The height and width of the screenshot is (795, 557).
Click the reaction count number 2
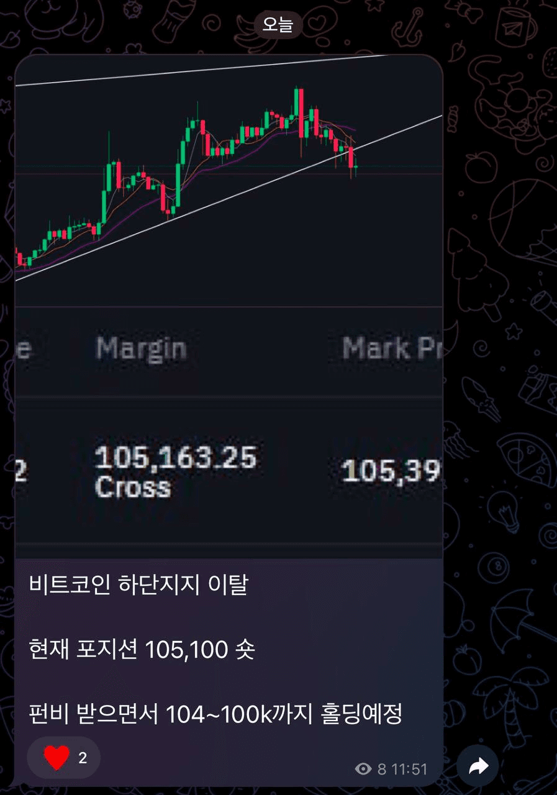(83, 757)
